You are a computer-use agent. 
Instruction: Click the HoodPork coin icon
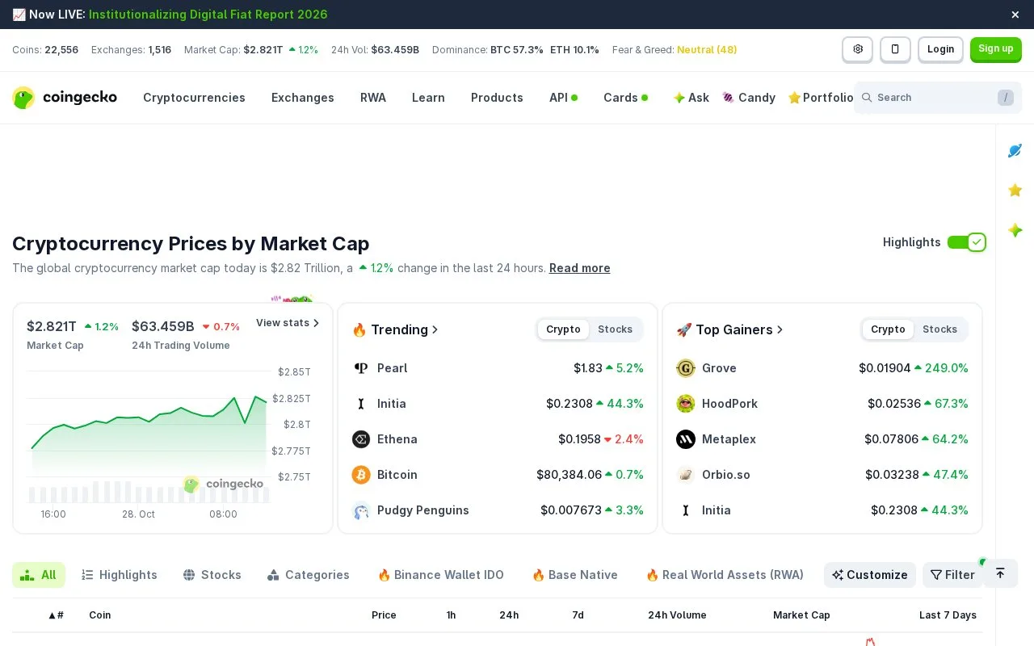(x=686, y=404)
